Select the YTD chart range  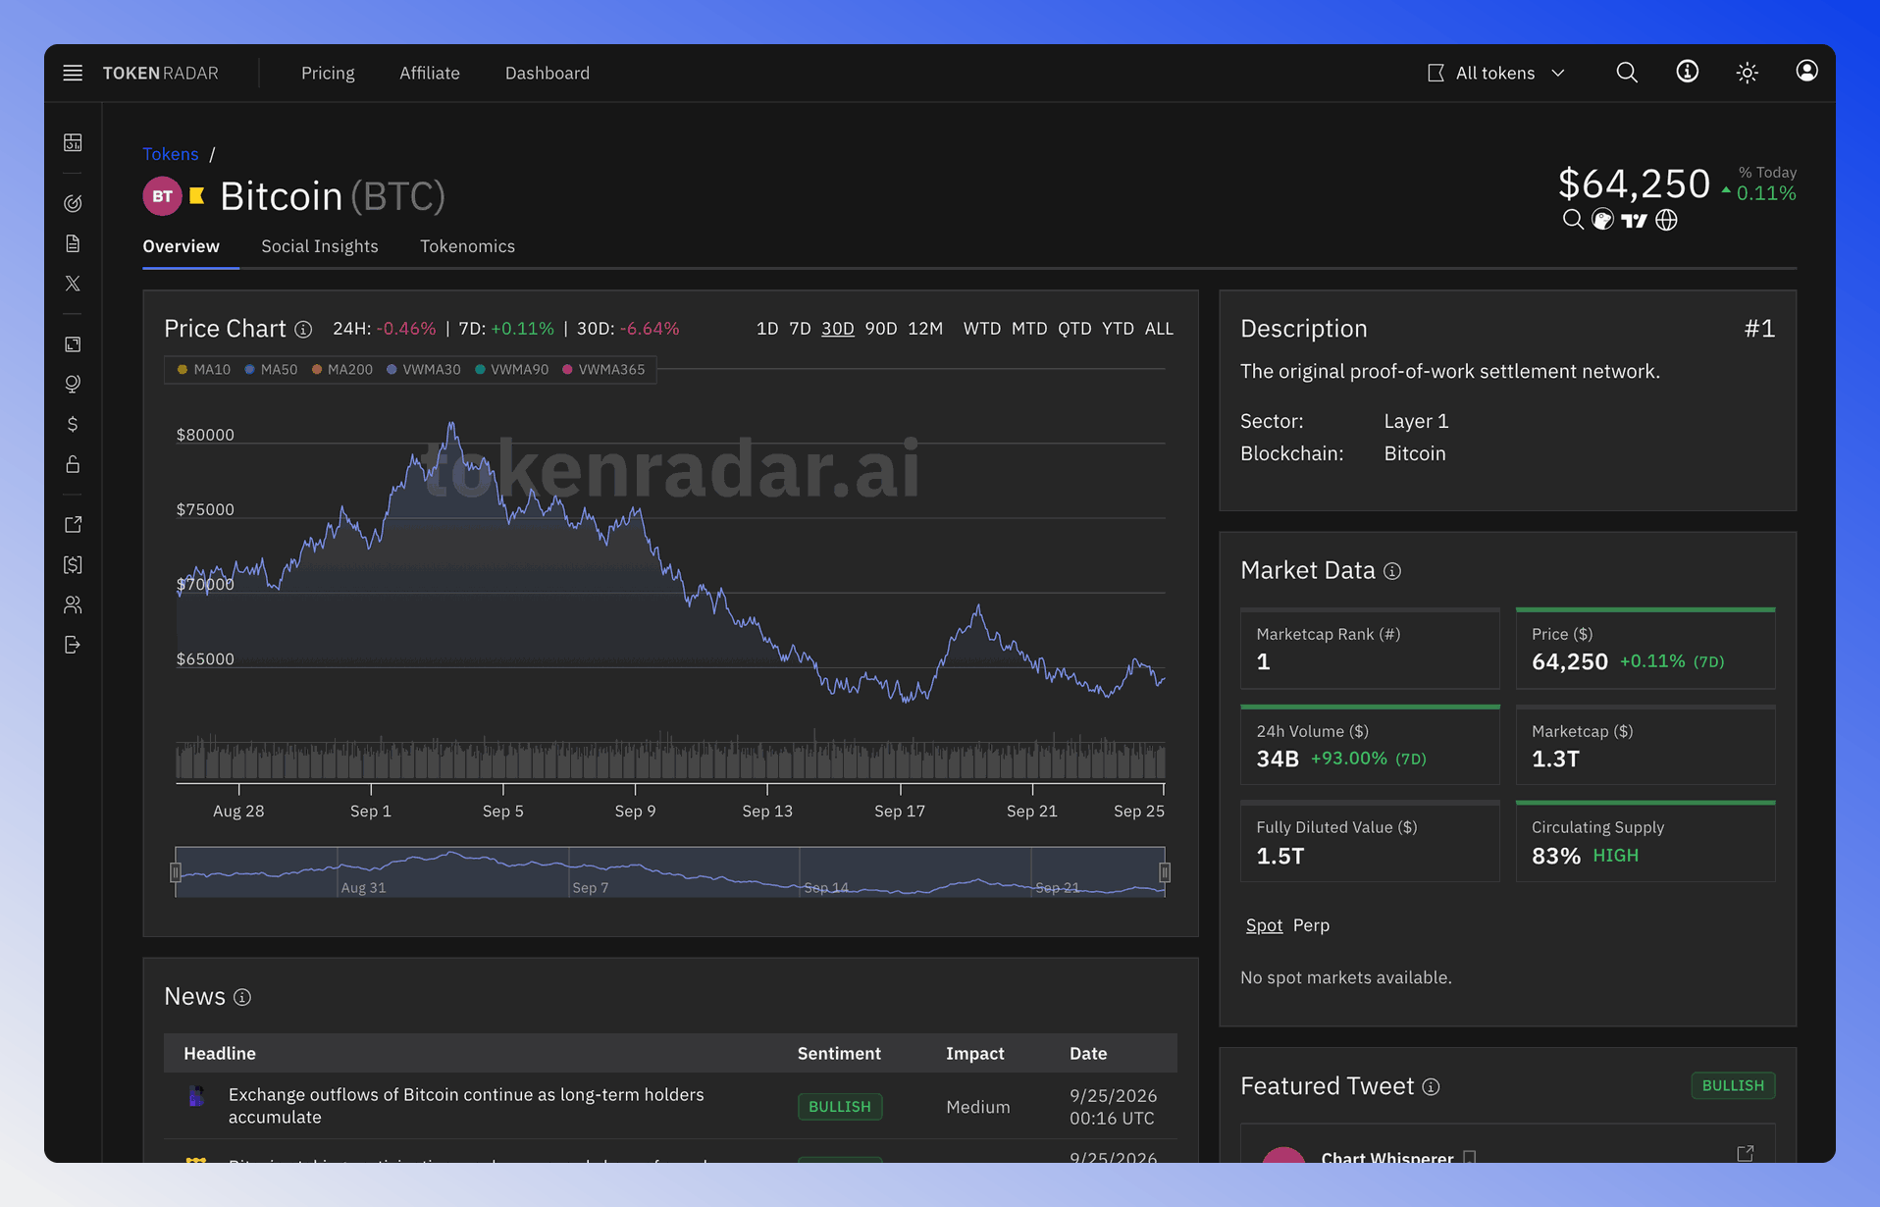coord(1118,329)
